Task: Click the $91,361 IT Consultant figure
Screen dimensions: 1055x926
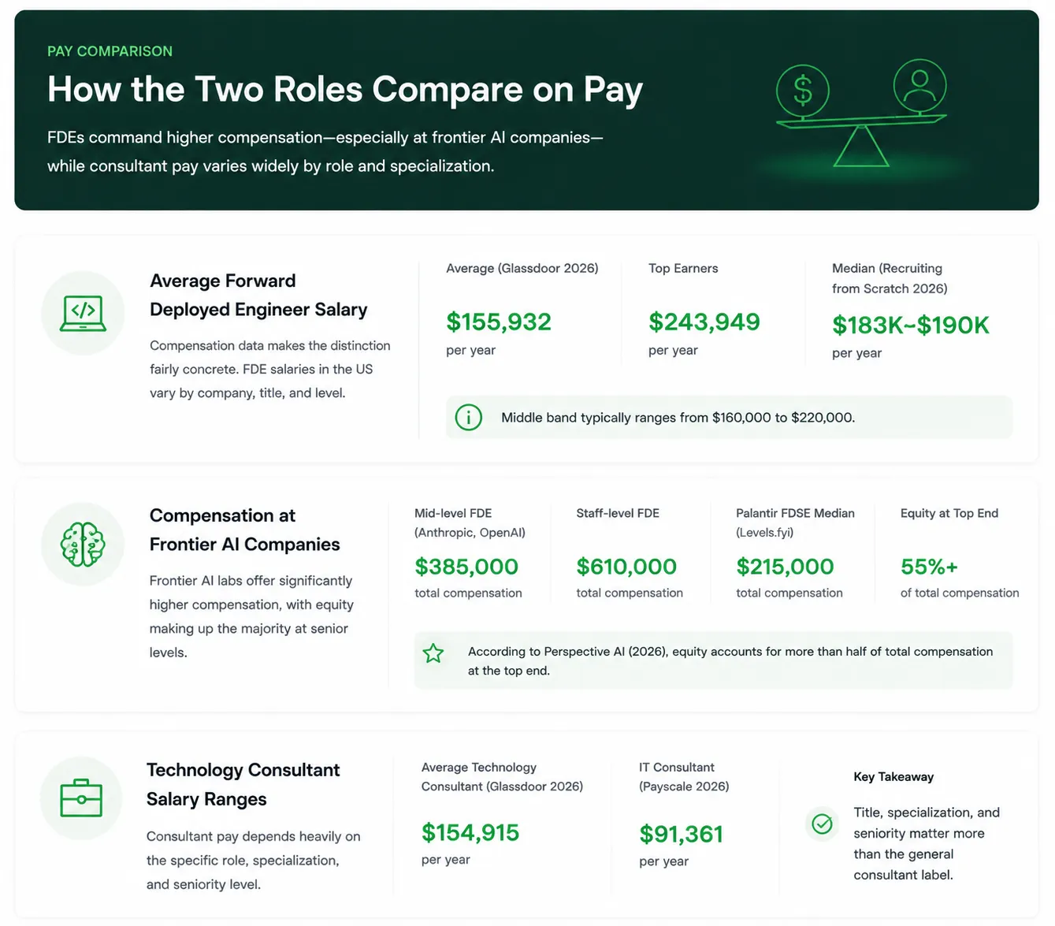Action: point(682,834)
